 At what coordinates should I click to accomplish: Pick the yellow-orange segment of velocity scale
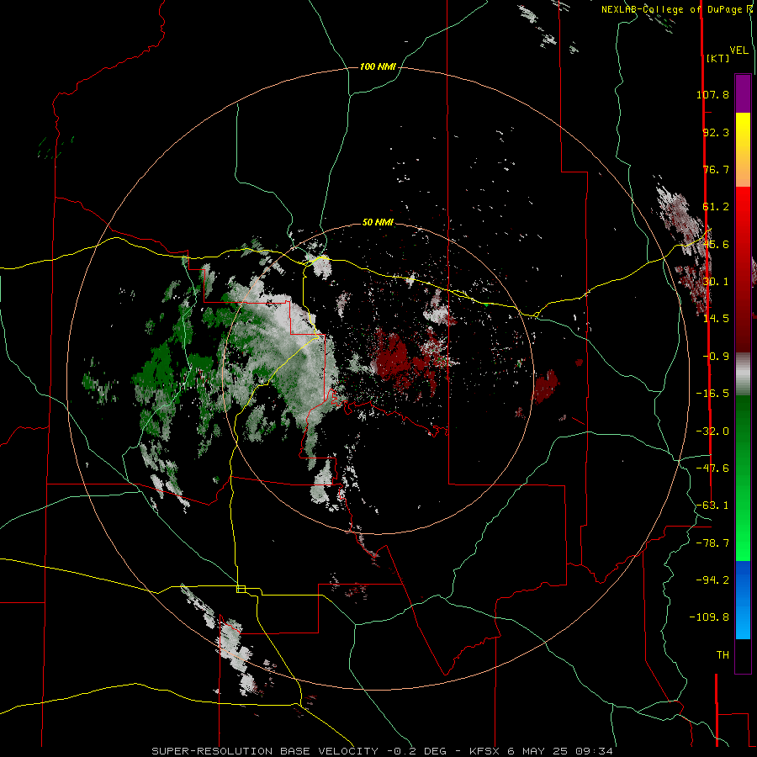[743, 150]
